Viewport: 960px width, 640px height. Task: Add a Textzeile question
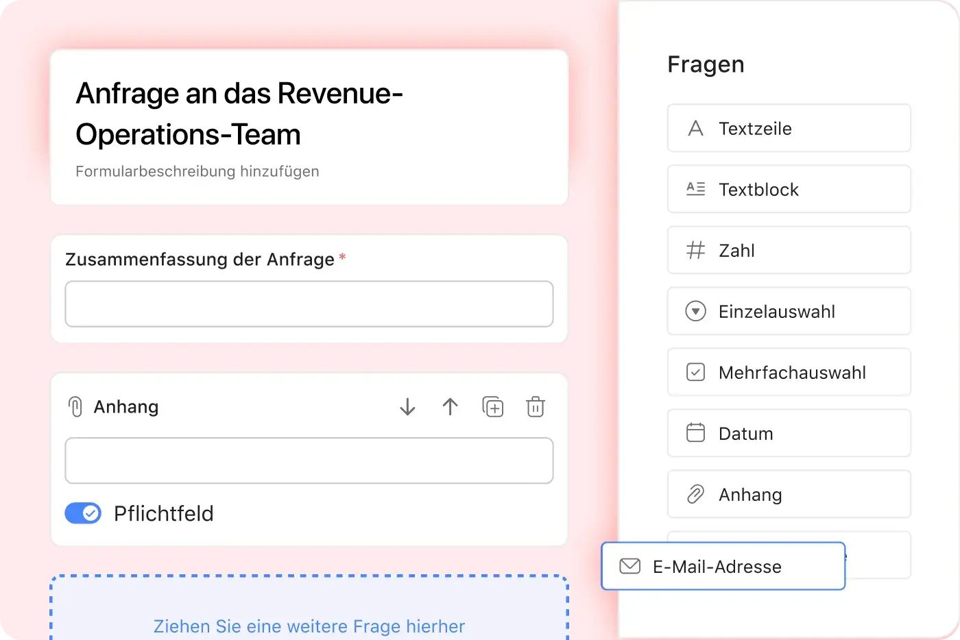tap(789, 128)
